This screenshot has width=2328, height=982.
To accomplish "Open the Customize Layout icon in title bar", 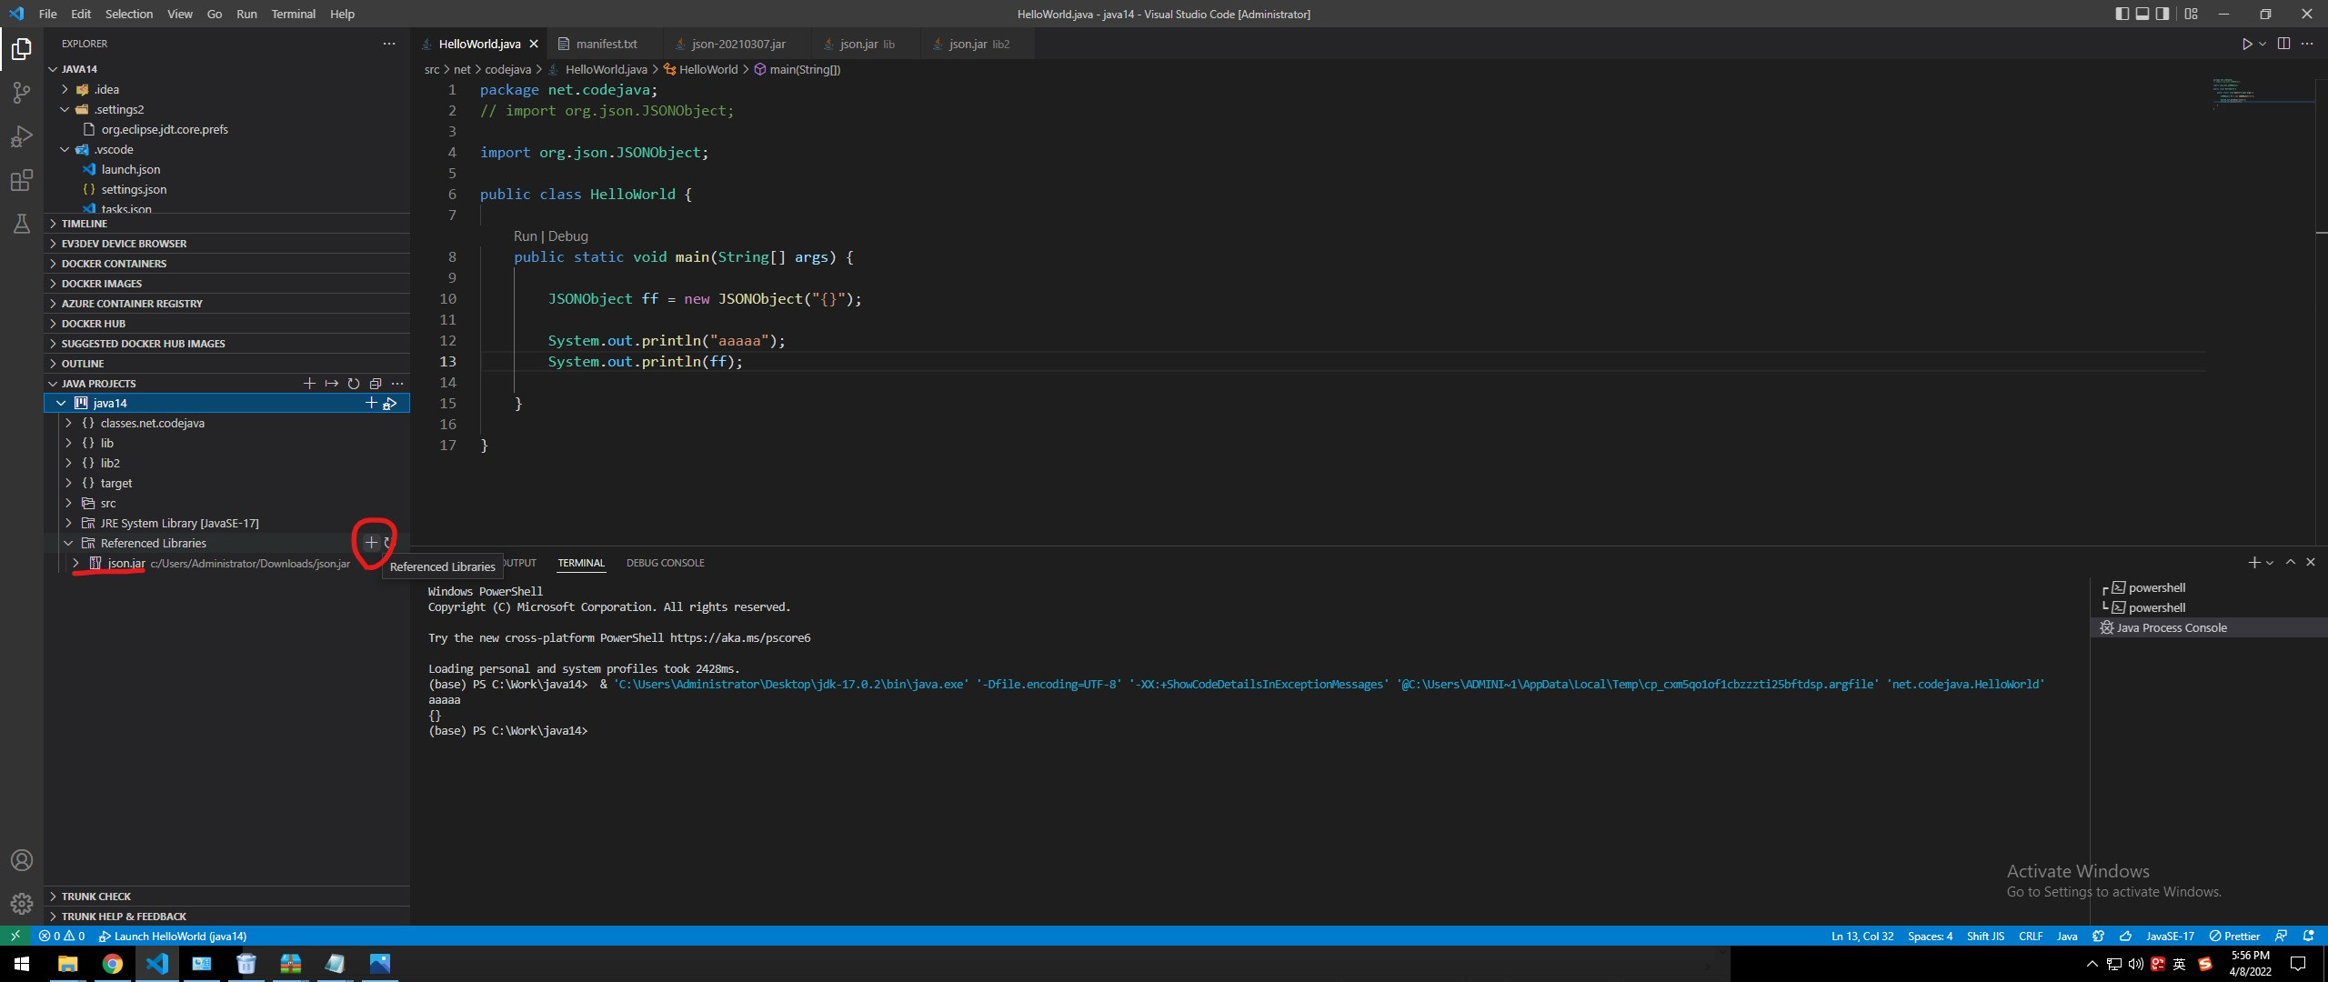I will click(2191, 14).
